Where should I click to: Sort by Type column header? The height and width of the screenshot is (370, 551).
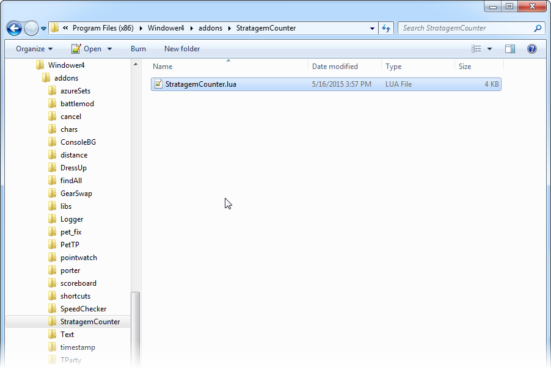click(418, 67)
